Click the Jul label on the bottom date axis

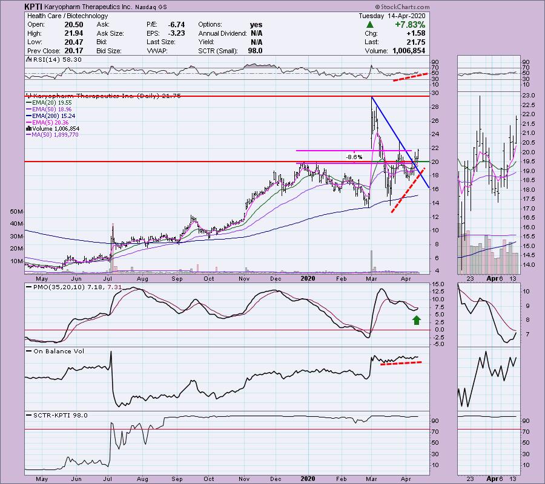pyautogui.click(x=108, y=479)
